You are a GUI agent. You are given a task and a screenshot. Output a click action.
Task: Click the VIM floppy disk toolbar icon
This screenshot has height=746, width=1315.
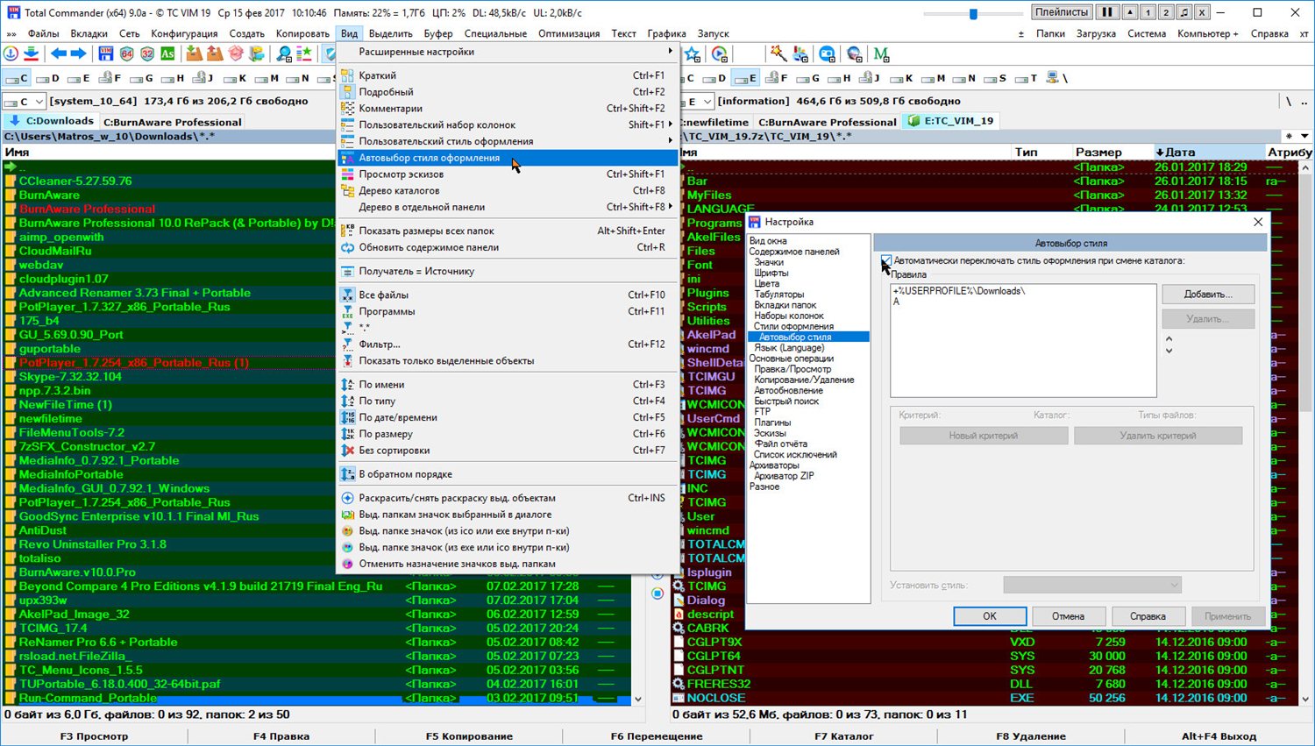point(106,54)
